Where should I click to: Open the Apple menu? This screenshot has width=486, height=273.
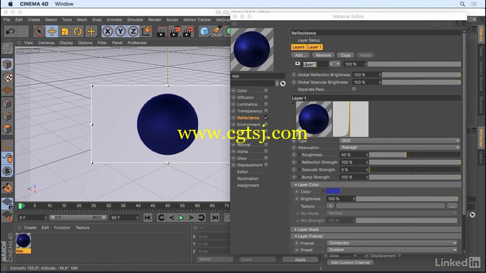click(10, 4)
